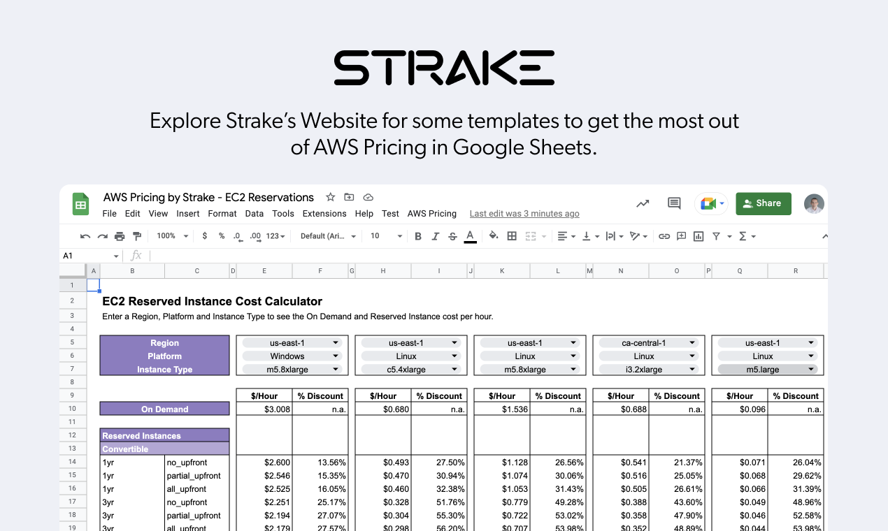The image size is (888, 531).
Task: Open more formats 123 dropdown
Action: pyautogui.click(x=275, y=236)
